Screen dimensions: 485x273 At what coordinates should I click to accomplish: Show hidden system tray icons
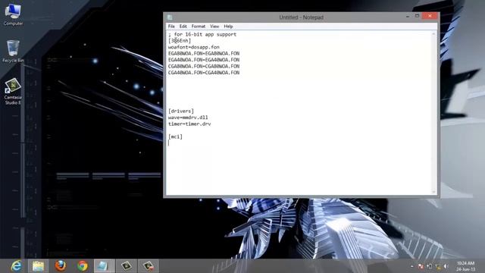coord(412,266)
